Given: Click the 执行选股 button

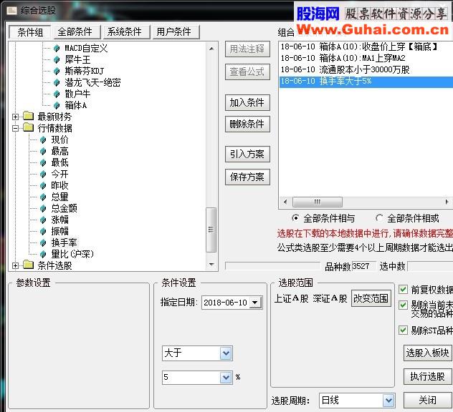Looking at the screenshot, I should [428, 376].
